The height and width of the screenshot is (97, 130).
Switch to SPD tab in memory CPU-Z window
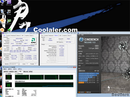pyautogui.click(x=60, y=35)
